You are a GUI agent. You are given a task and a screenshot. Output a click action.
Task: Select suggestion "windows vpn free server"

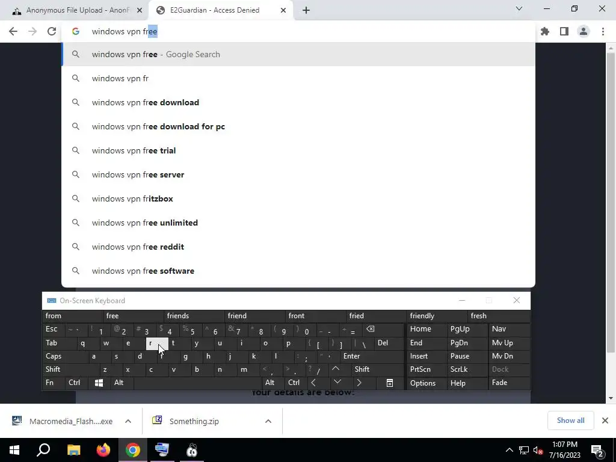click(298, 174)
